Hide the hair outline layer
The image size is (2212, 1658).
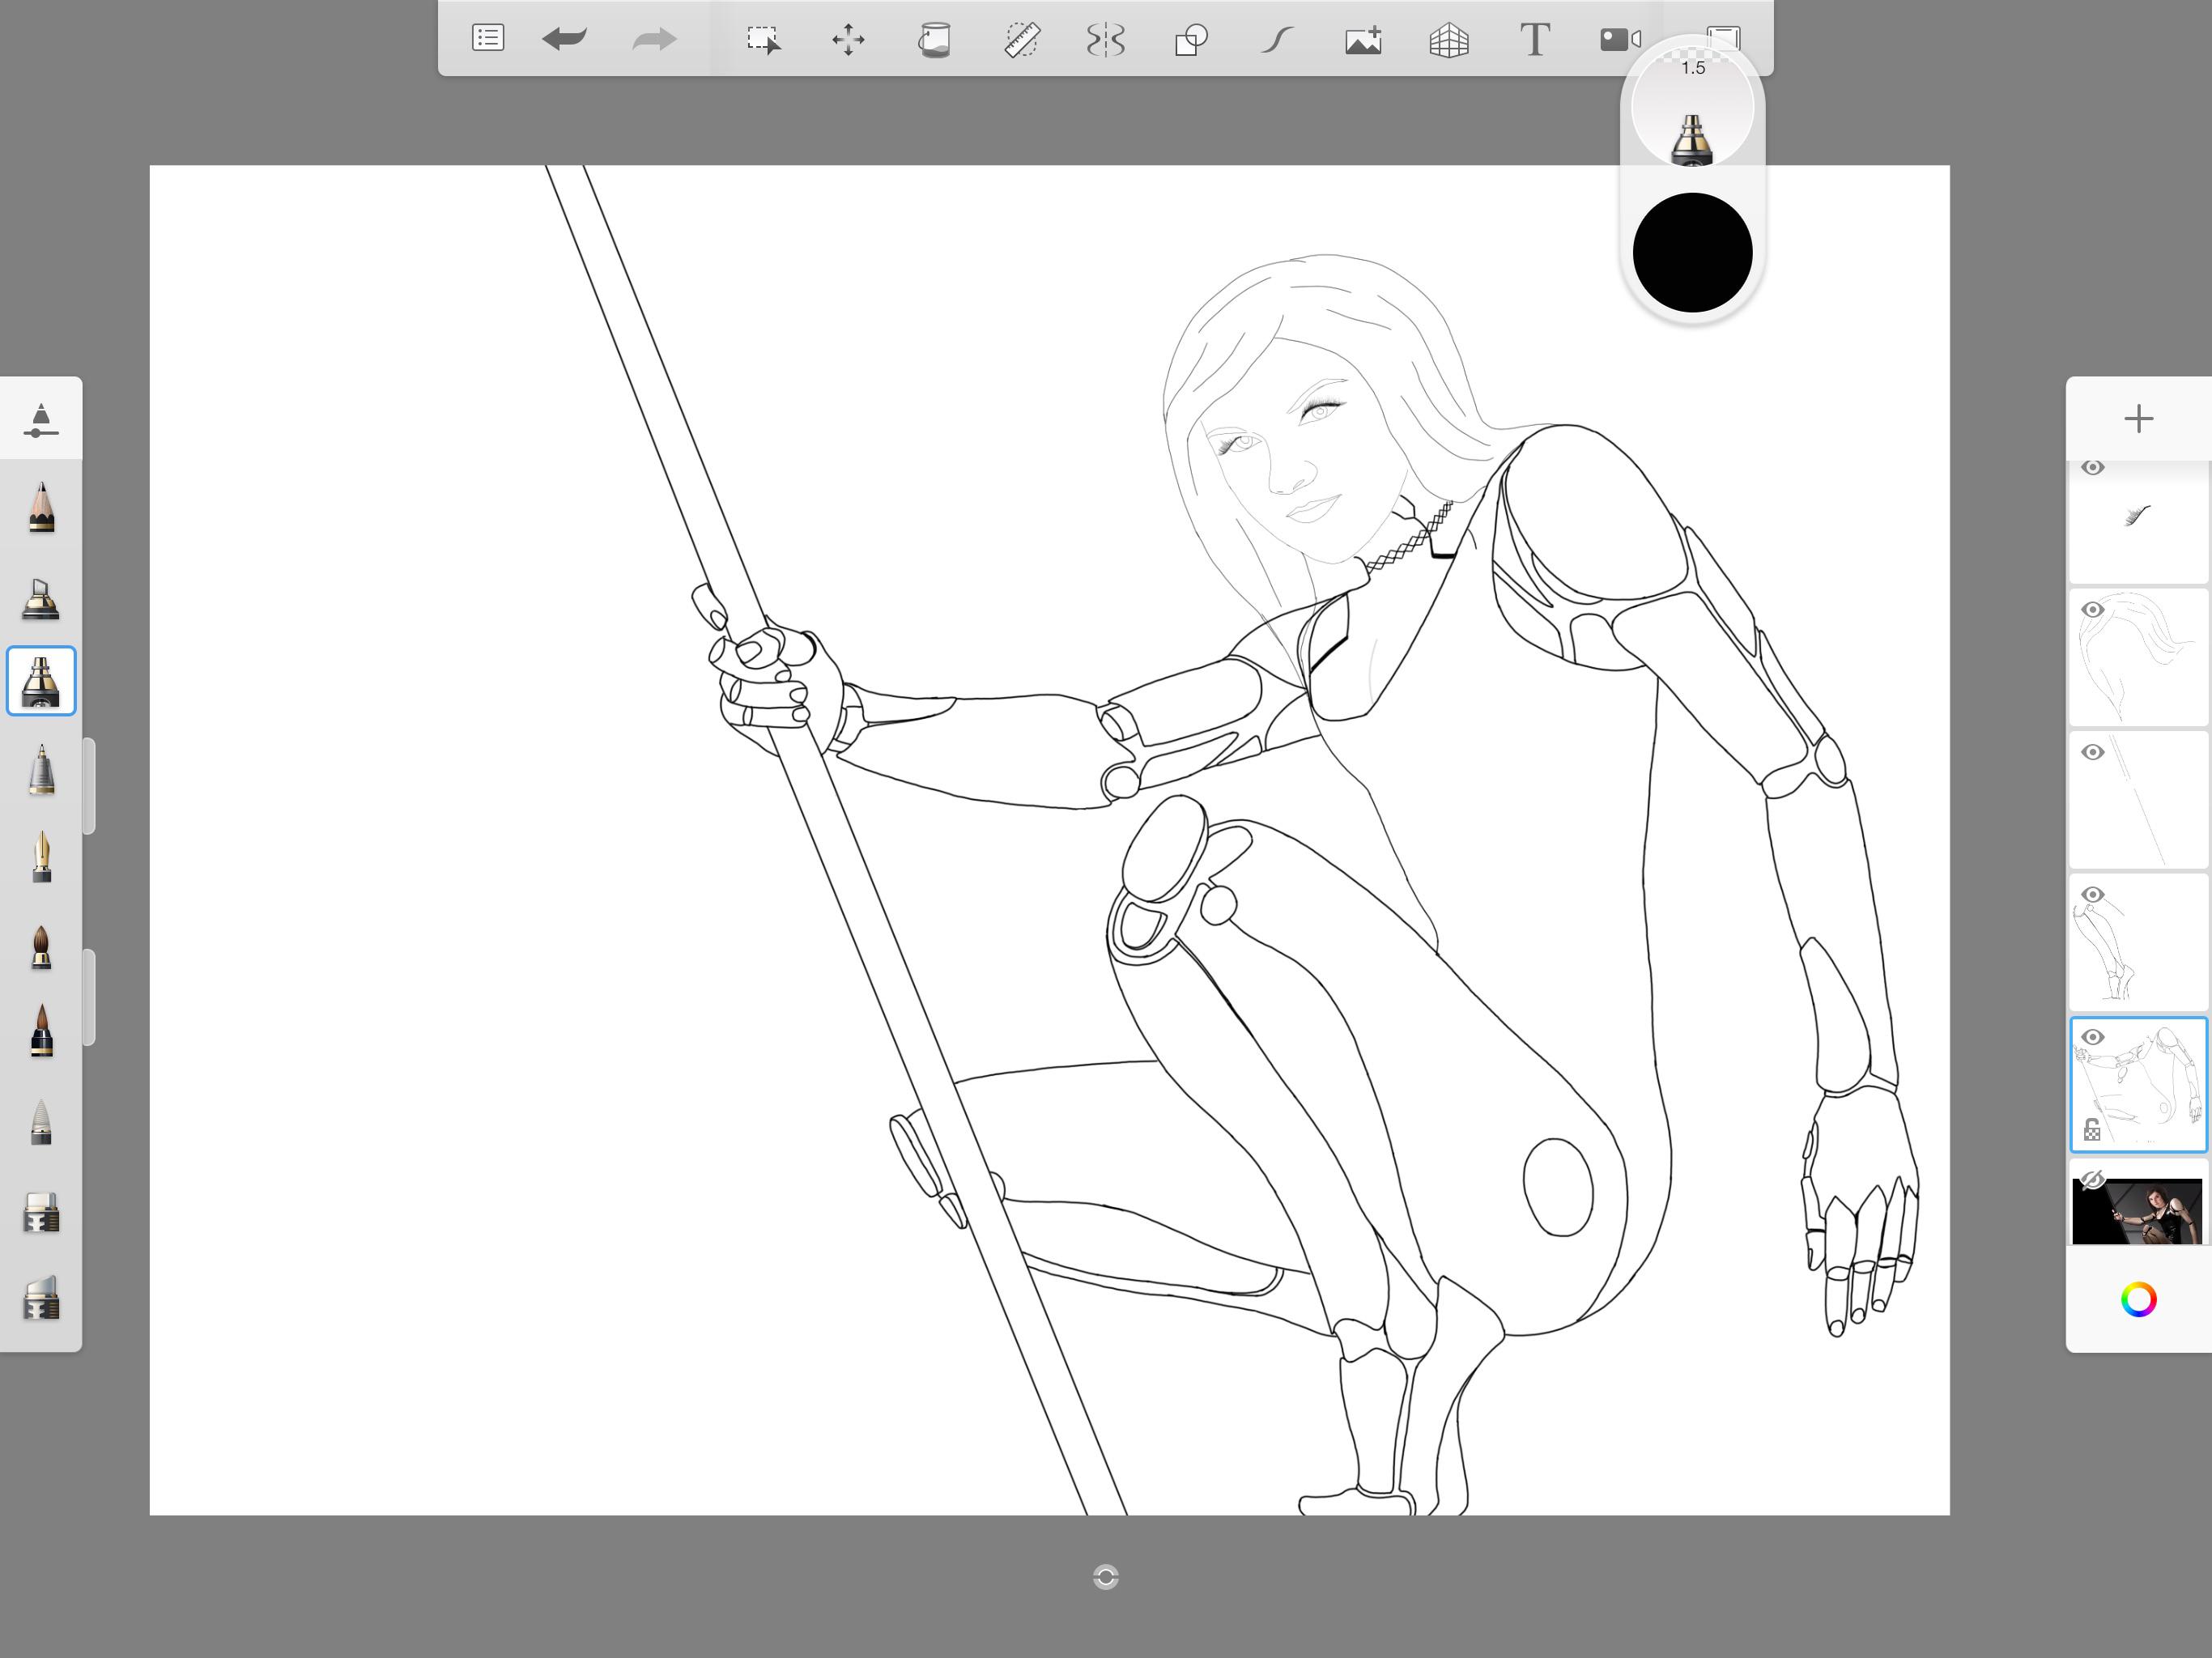point(2092,610)
